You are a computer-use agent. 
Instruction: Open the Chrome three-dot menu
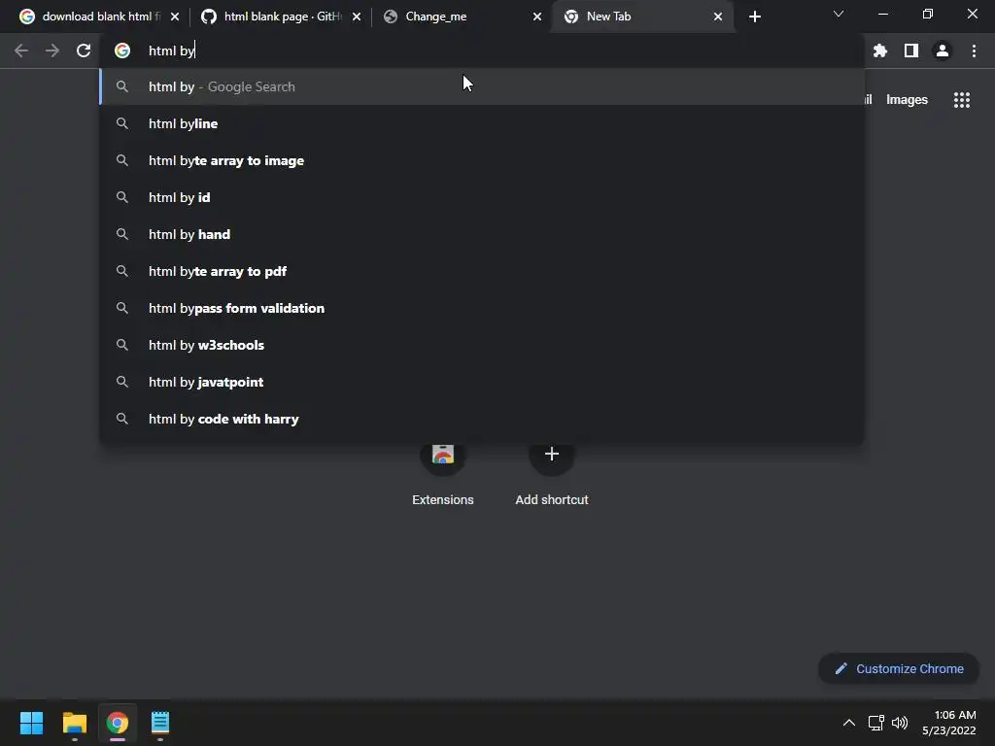point(974,51)
